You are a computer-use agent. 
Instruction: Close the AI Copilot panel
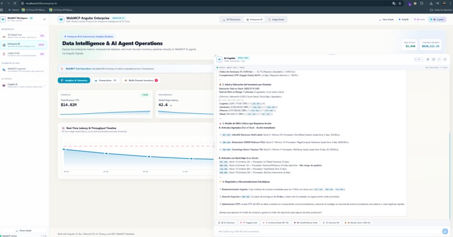(x=445, y=59)
